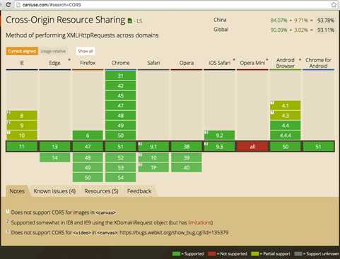Select the Android Browser 4.3 cell
Viewport: 340px width, 259px height.
[x=286, y=115]
